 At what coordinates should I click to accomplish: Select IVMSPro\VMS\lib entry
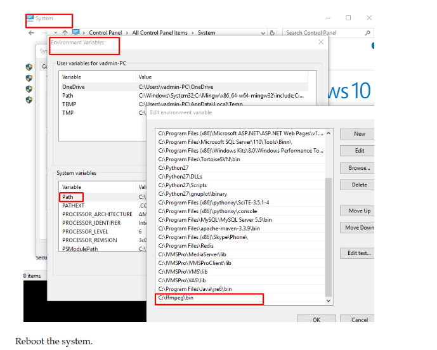pos(240,272)
